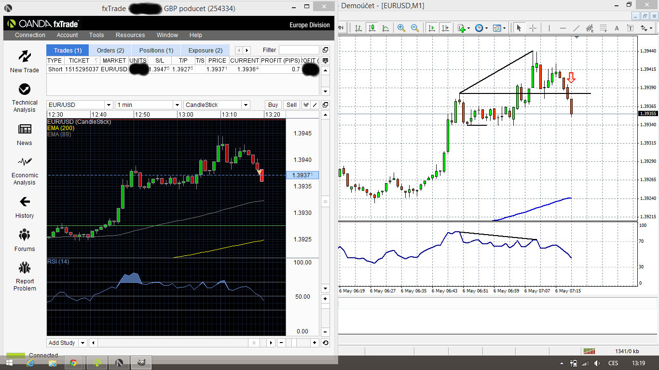The image size is (659, 370).
Task: Click the chart horizontal scrollbar thumb
Action: [x=254, y=343]
